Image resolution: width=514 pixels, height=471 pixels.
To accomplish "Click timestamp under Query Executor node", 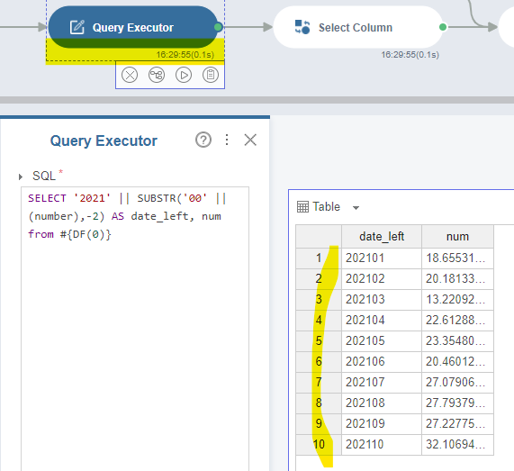I will pyautogui.click(x=185, y=55).
